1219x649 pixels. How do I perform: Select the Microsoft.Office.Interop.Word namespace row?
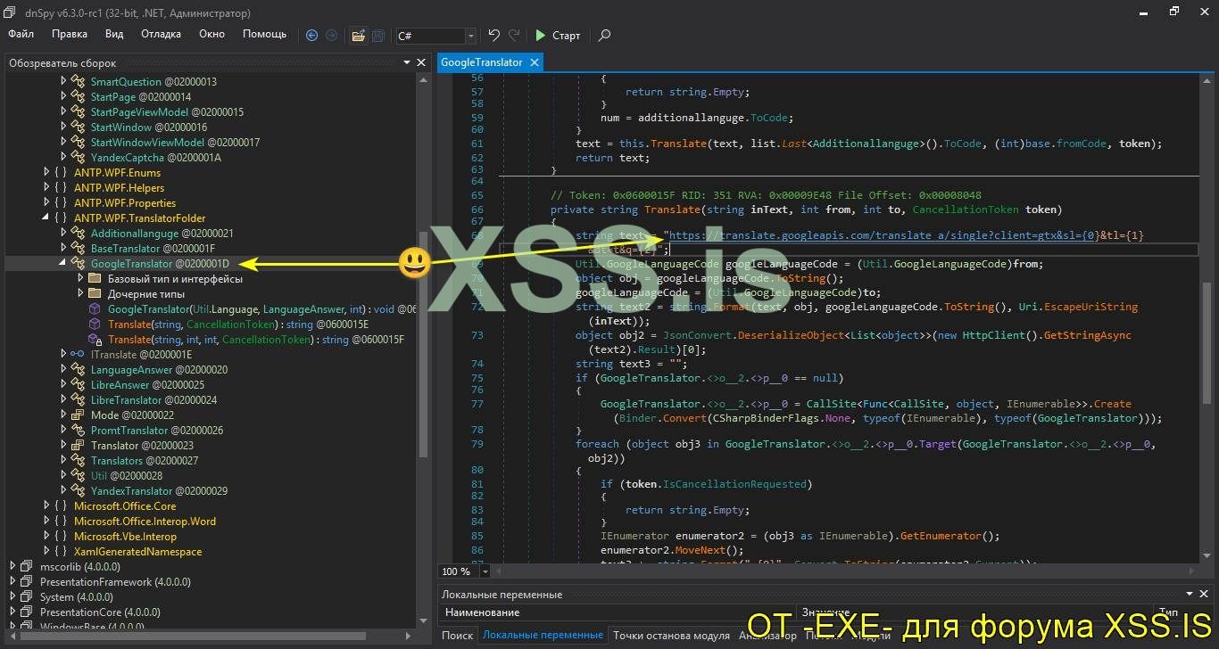click(x=145, y=521)
